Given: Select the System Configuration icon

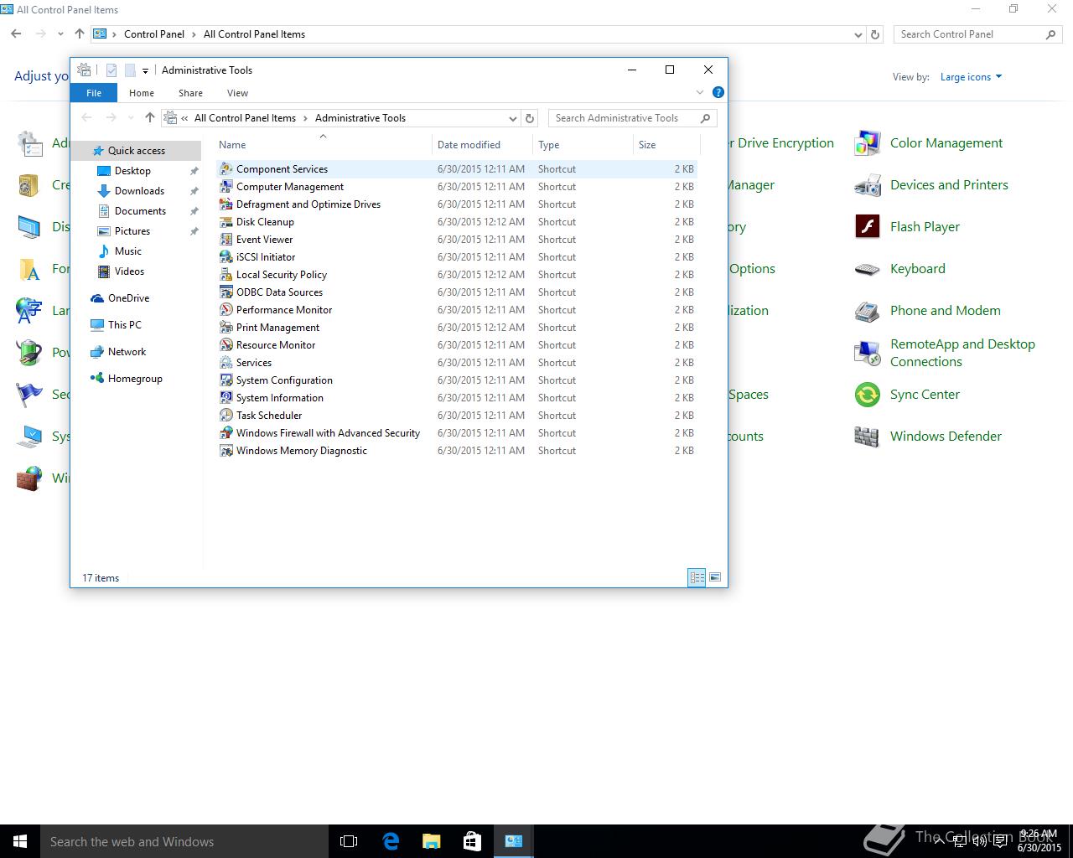Looking at the screenshot, I should tap(226, 380).
